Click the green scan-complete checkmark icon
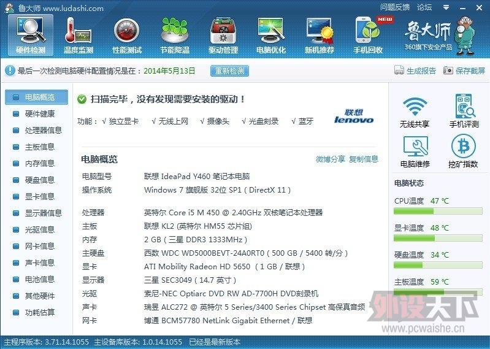 pos(82,99)
